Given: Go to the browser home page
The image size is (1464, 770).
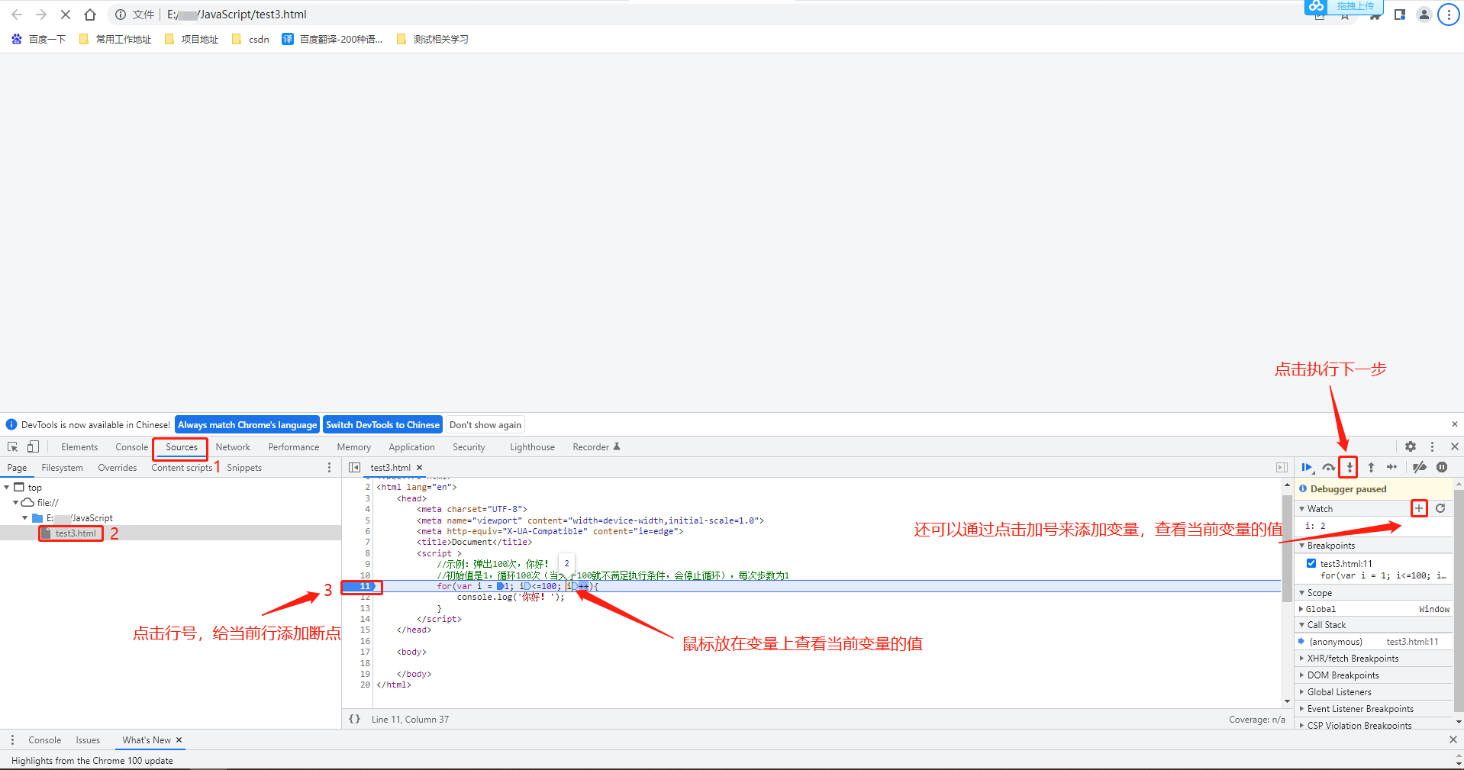Looking at the screenshot, I should [x=90, y=14].
